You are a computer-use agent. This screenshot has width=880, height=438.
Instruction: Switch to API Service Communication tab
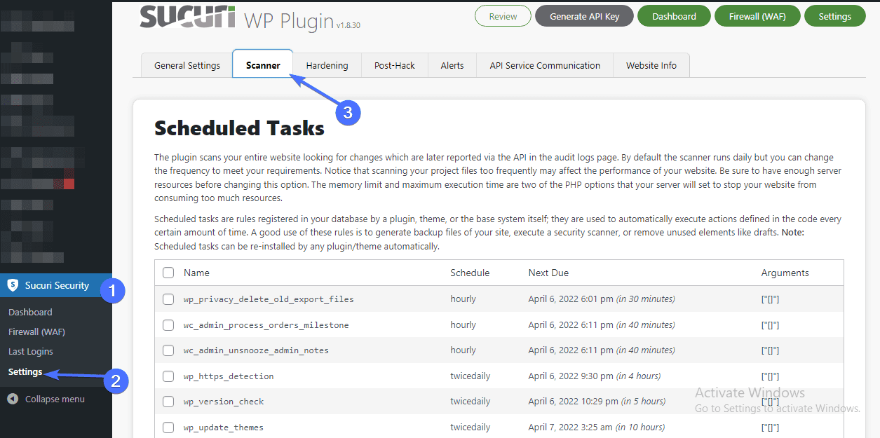pos(545,65)
